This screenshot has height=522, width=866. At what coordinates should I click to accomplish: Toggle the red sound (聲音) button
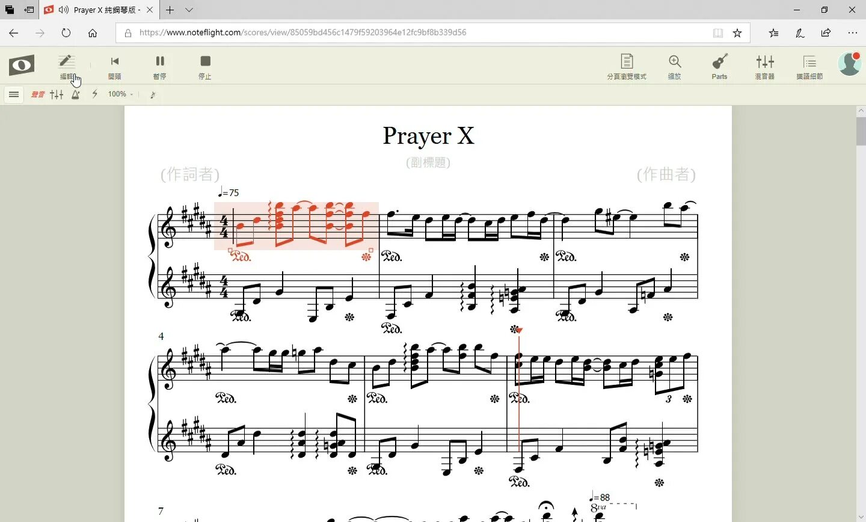(x=38, y=94)
